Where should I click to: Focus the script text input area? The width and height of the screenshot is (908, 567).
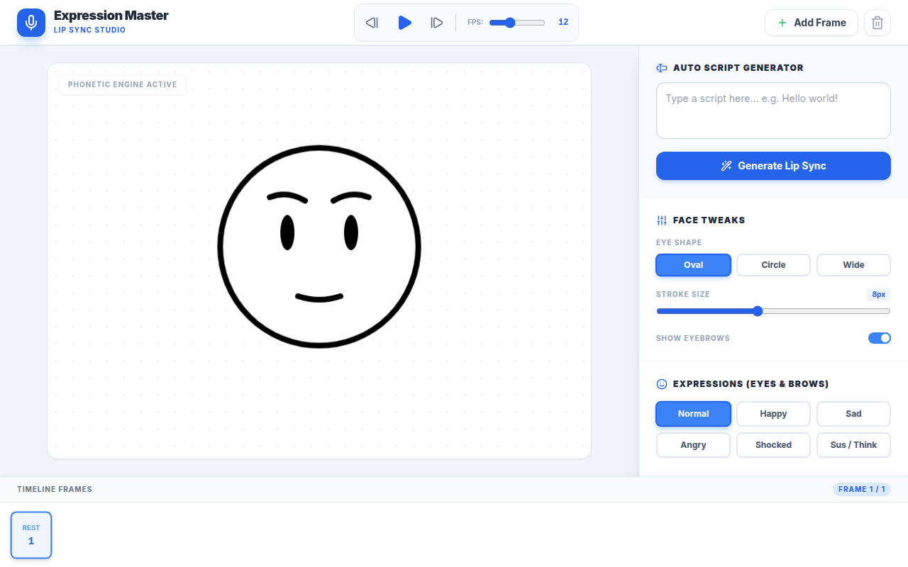click(x=773, y=111)
